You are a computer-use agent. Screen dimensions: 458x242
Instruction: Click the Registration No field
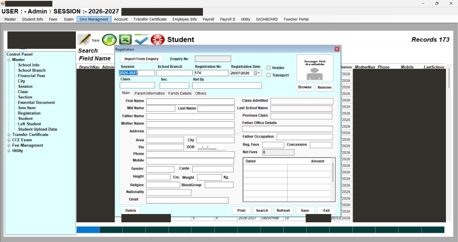211,73
